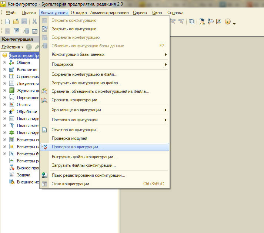The image size is (264, 233).
Task: Expand the Общие tree node
Action: tap(4, 63)
